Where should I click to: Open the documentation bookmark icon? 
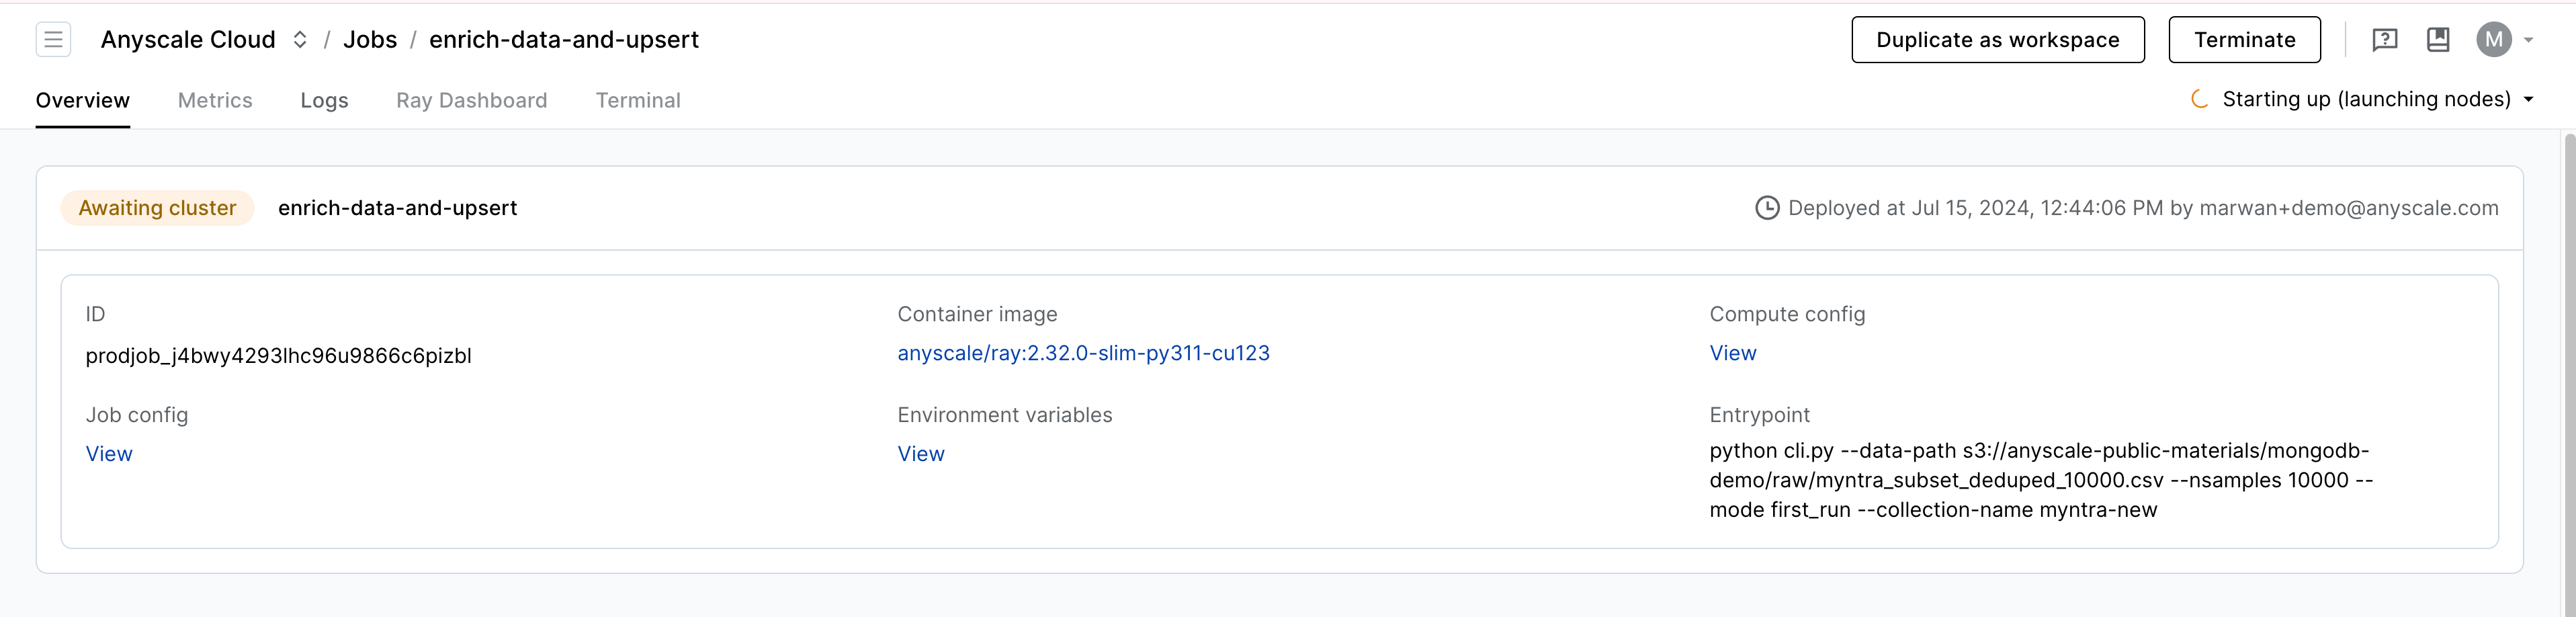(x=2438, y=40)
